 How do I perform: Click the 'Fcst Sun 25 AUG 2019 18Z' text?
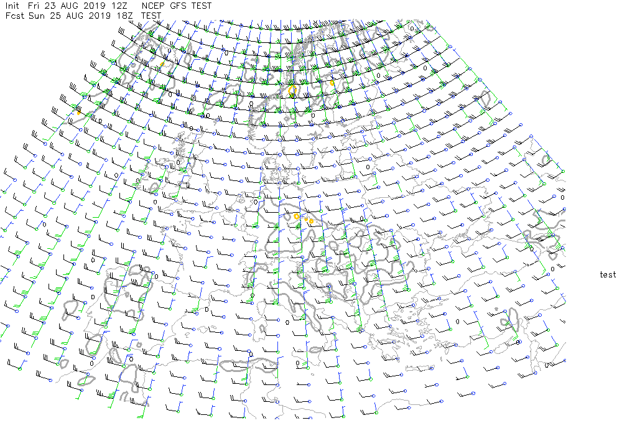click(69, 16)
